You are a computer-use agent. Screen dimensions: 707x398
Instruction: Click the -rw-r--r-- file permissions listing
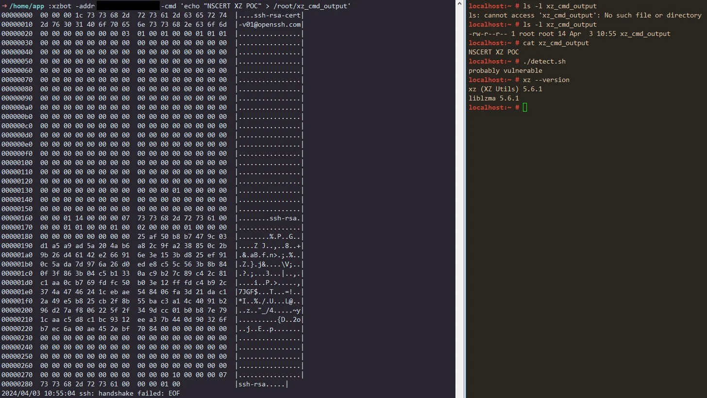pyautogui.click(x=488, y=33)
